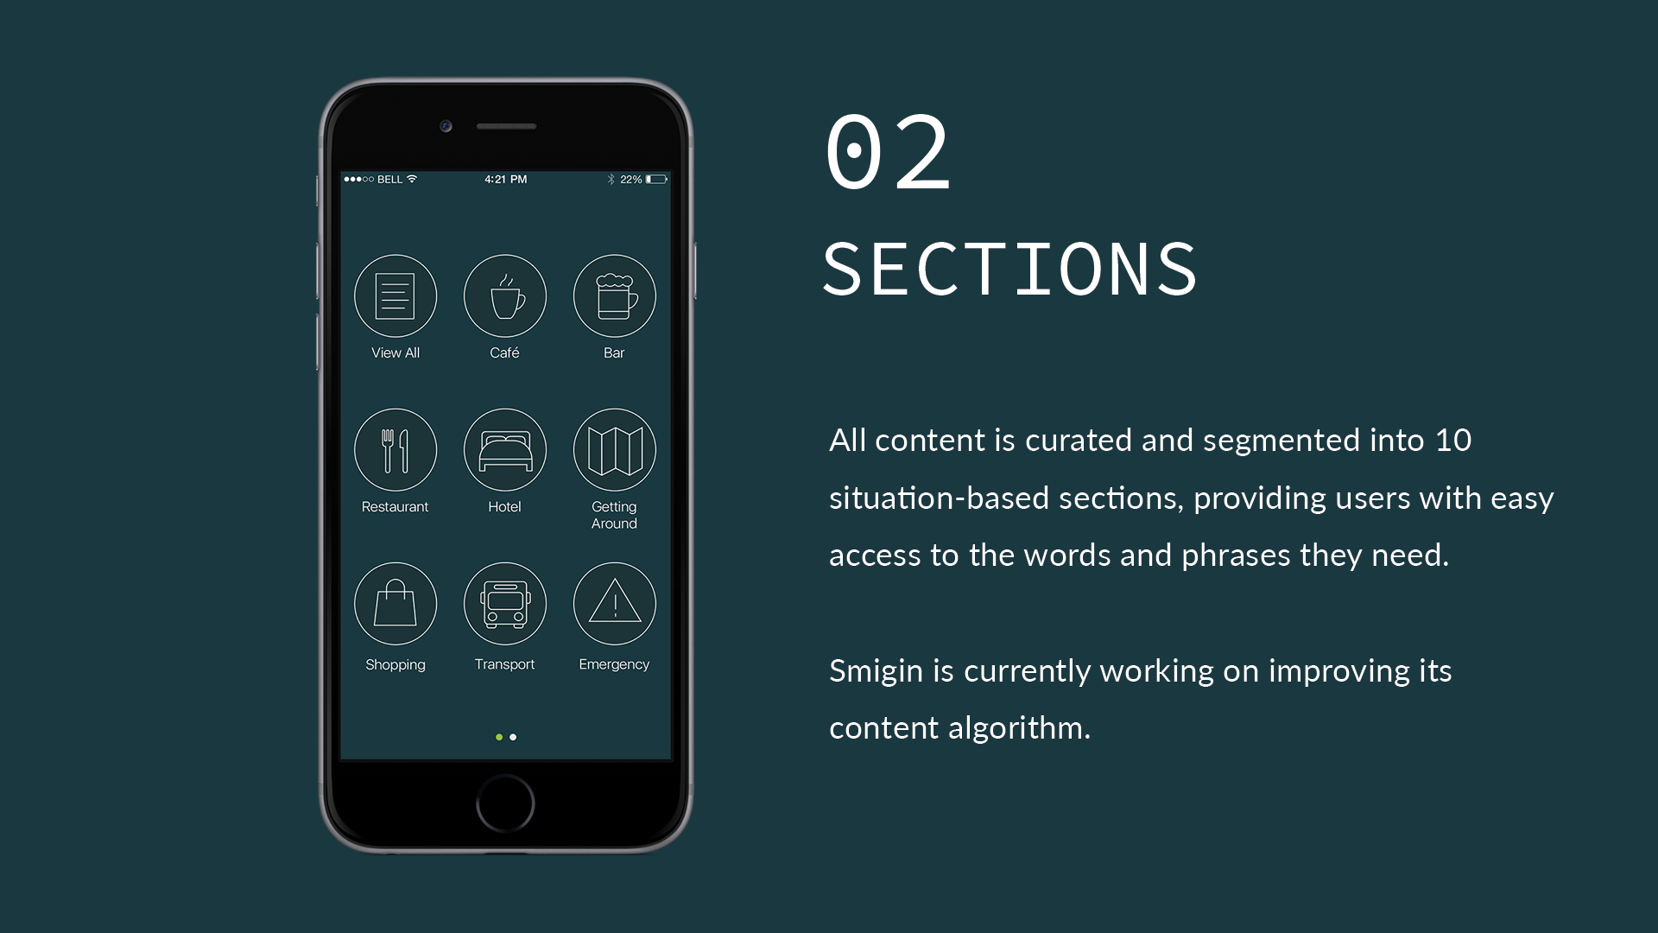Tap the Shopping bag icon

tap(396, 604)
